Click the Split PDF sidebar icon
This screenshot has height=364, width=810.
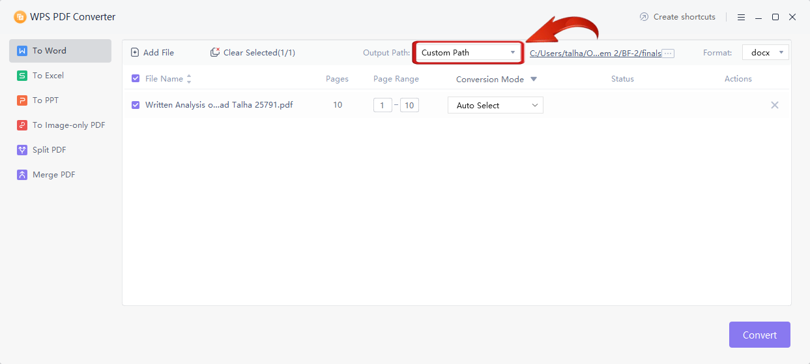(x=22, y=150)
